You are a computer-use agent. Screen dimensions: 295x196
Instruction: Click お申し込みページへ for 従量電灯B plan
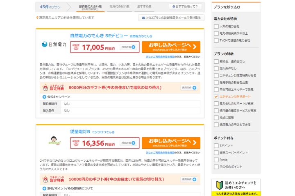click(x=171, y=143)
